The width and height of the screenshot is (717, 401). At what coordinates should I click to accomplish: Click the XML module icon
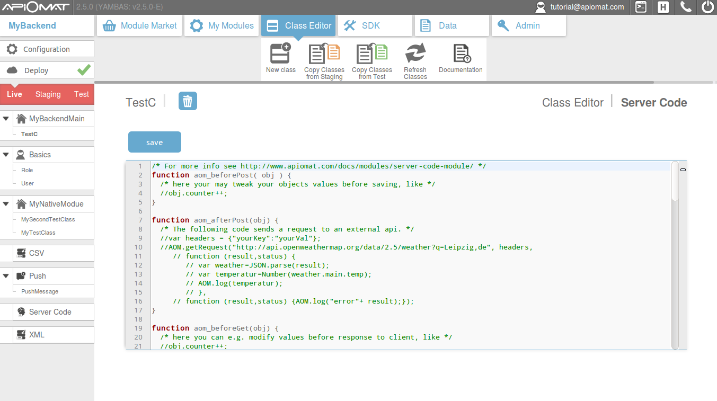[x=21, y=335]
